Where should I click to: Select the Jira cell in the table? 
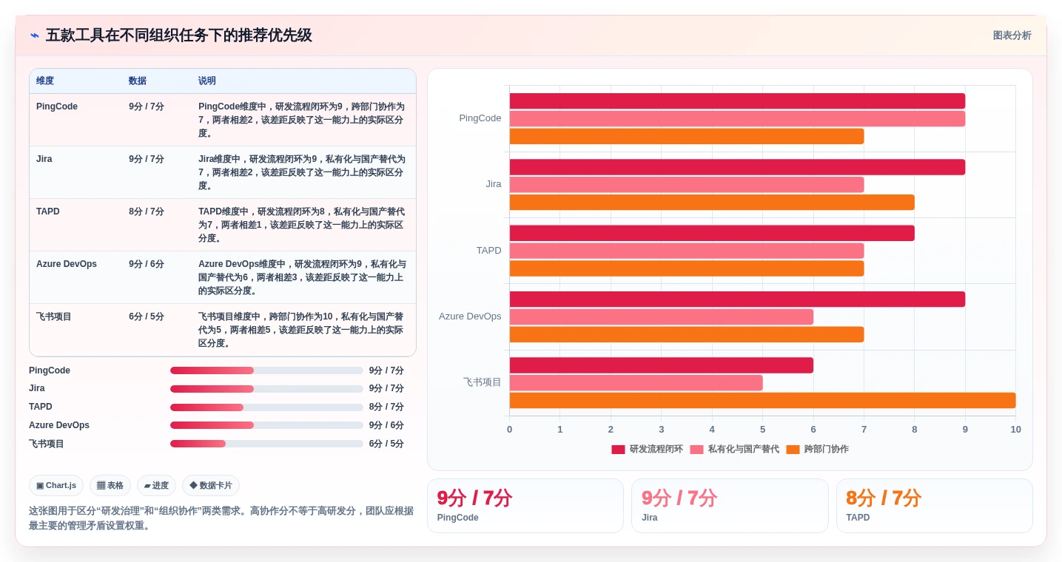click(x=75, y=172)
